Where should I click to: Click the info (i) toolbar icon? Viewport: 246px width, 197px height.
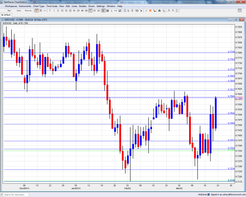tap(112, 11)
